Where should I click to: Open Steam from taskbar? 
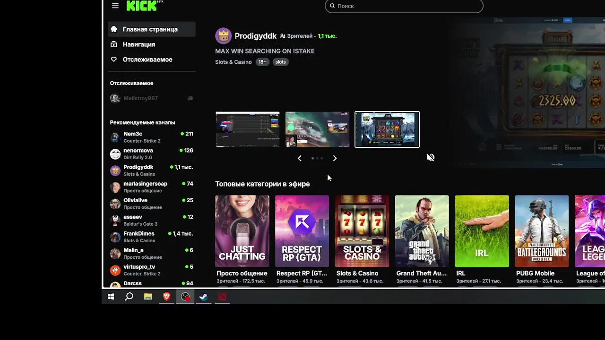point(204,297)
